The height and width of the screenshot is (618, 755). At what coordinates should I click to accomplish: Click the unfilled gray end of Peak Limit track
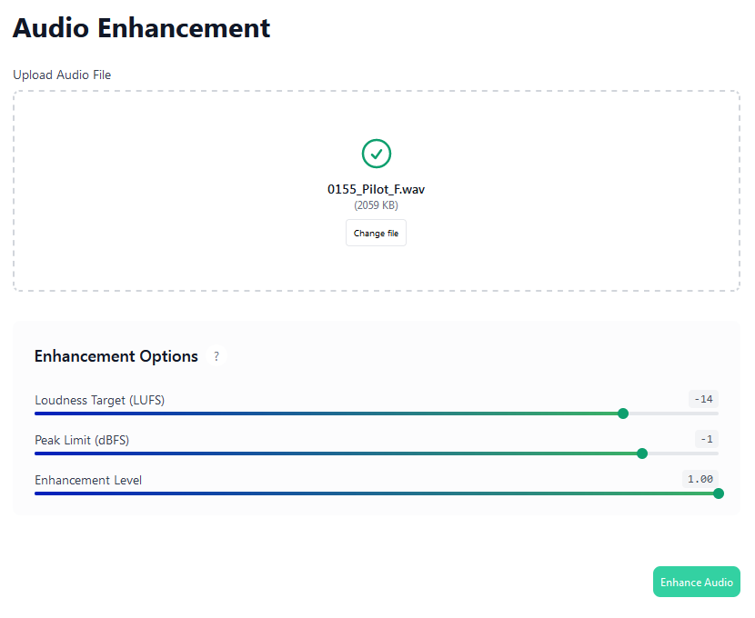point(682,454)
